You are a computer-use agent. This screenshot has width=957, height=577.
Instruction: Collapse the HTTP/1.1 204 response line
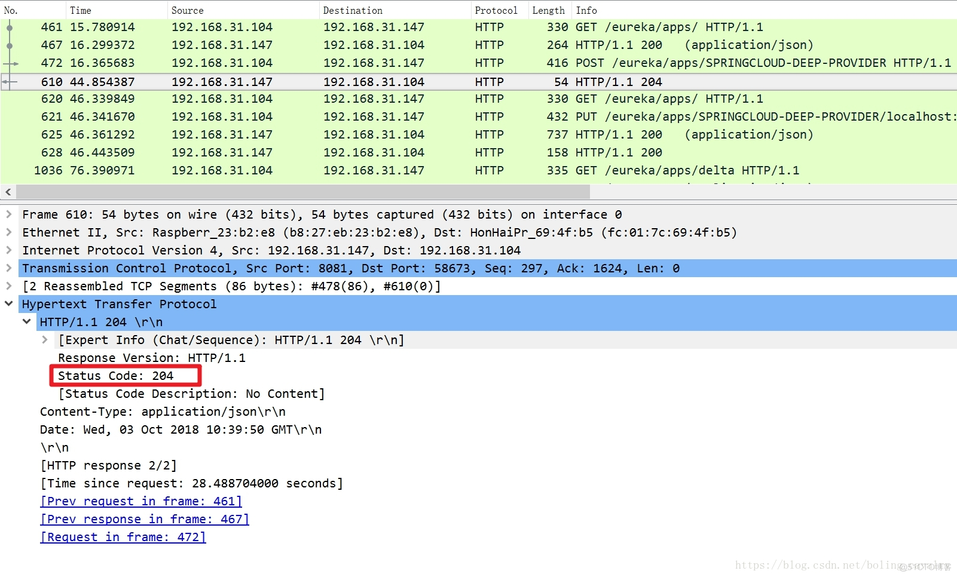[27, 322]
